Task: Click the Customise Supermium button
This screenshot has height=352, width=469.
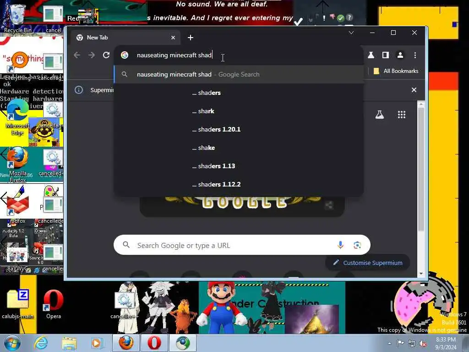Action: point(368,263)
